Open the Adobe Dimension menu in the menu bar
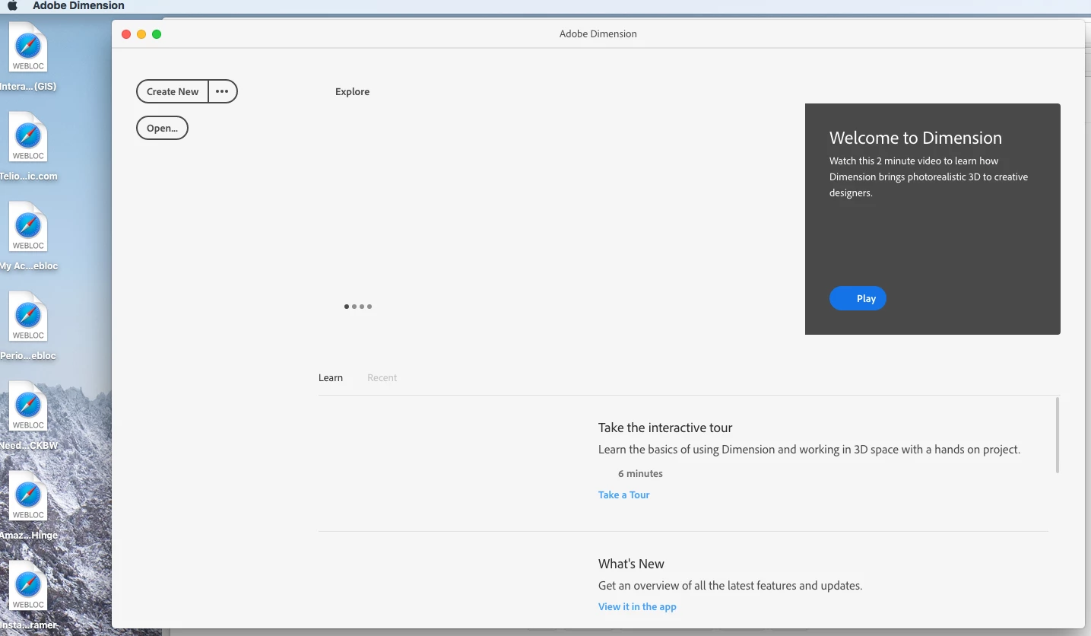Viewport: 1091px width, 636px height. pyautogui.click(x=78, y=6)
